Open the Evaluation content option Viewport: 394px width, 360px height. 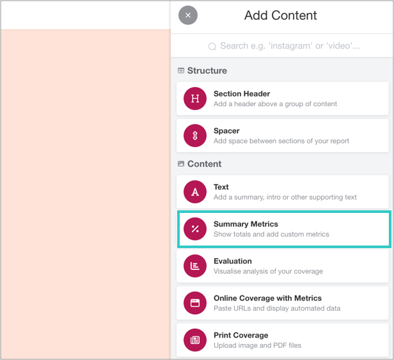[x=233, y=262]
